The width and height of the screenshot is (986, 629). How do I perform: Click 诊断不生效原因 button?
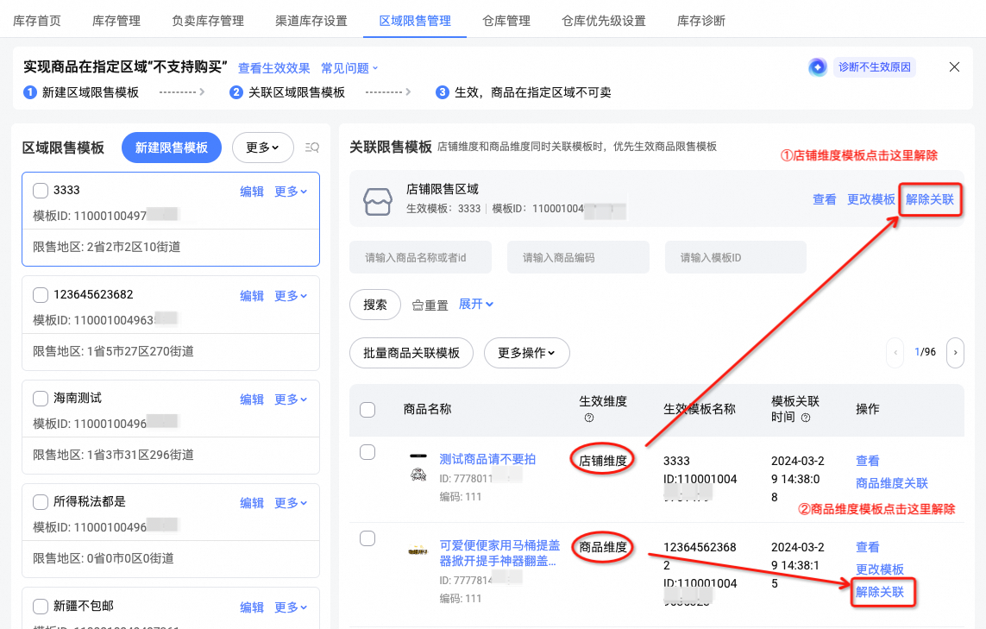tap(874, 66)
